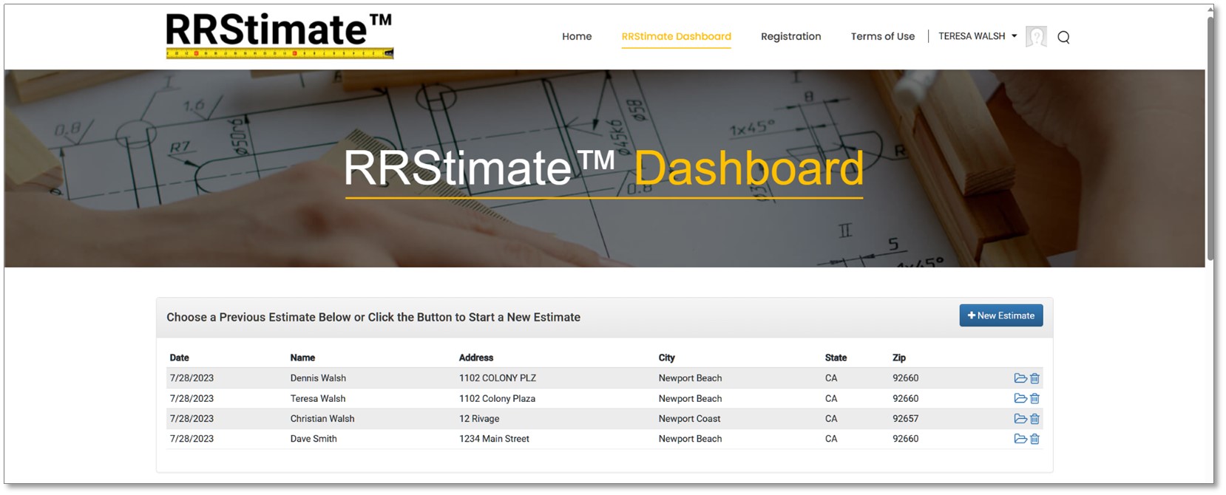This screenshot has width=1226, height=495.
Task: Click the user avatar picture in header
Action: [x=1036, y=36]
